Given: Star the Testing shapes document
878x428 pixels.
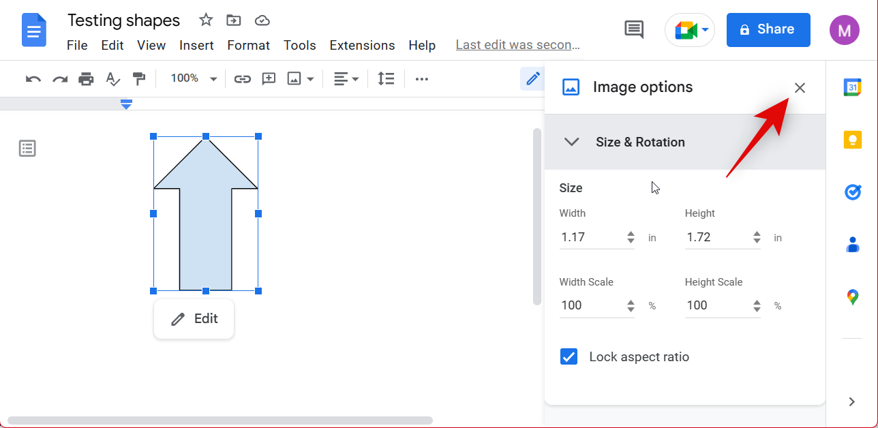Looking at the screenshot, I should (206, 20).
